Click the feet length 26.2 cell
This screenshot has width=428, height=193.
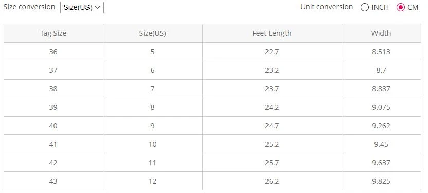click(x=272, y=181)
